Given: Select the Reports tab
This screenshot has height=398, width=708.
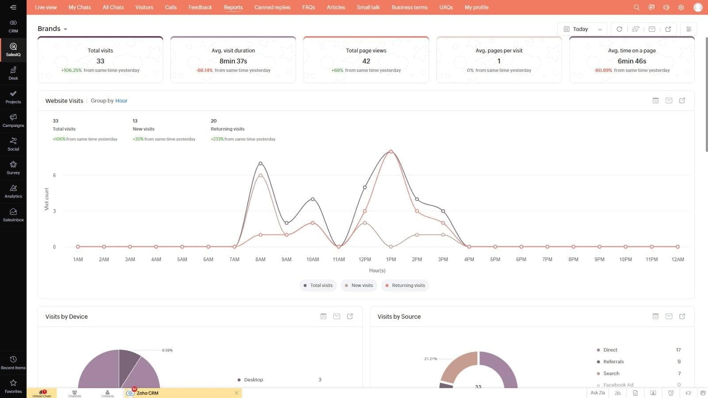Looking at the screenshot, I should click(233, 8).
